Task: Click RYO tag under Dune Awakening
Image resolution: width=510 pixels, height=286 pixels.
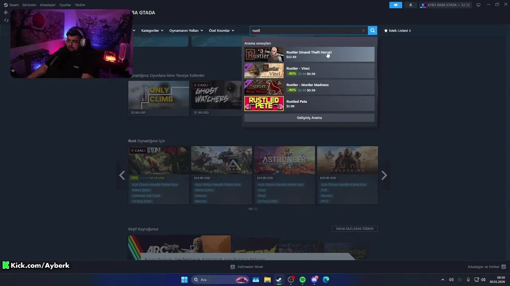Action: pyautogui.click(x=324, y=201)
